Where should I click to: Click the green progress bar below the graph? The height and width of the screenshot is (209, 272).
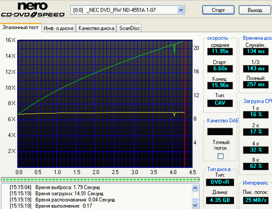pyautogui.click(x=100, y=179)
